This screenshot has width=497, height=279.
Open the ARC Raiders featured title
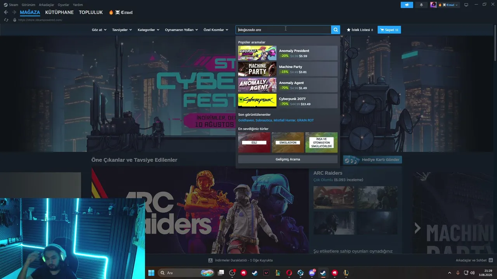coord(328,173)
